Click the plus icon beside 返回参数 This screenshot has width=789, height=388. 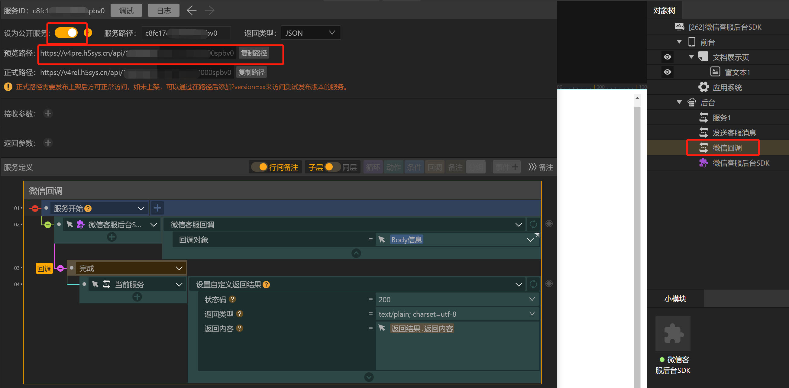(48, 143)
